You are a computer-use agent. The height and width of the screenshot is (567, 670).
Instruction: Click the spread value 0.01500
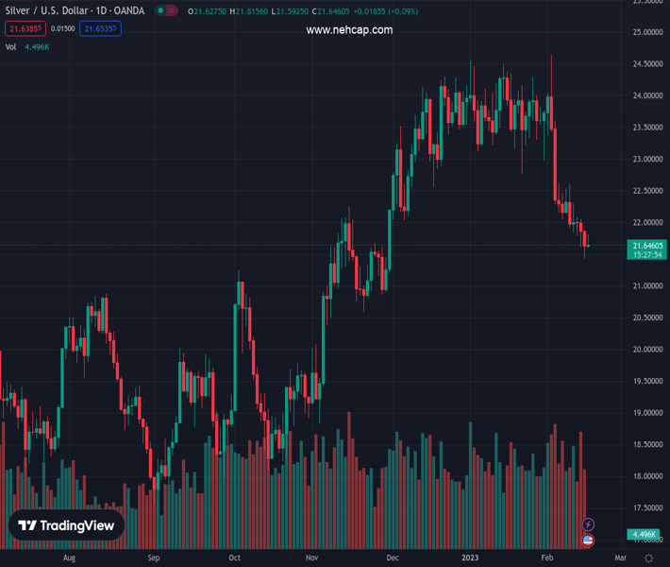pos(63,29)
